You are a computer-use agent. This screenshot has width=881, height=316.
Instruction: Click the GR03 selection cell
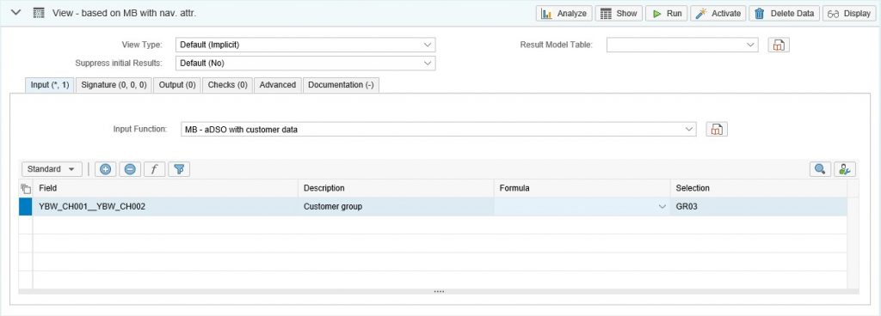pos(758,206)
